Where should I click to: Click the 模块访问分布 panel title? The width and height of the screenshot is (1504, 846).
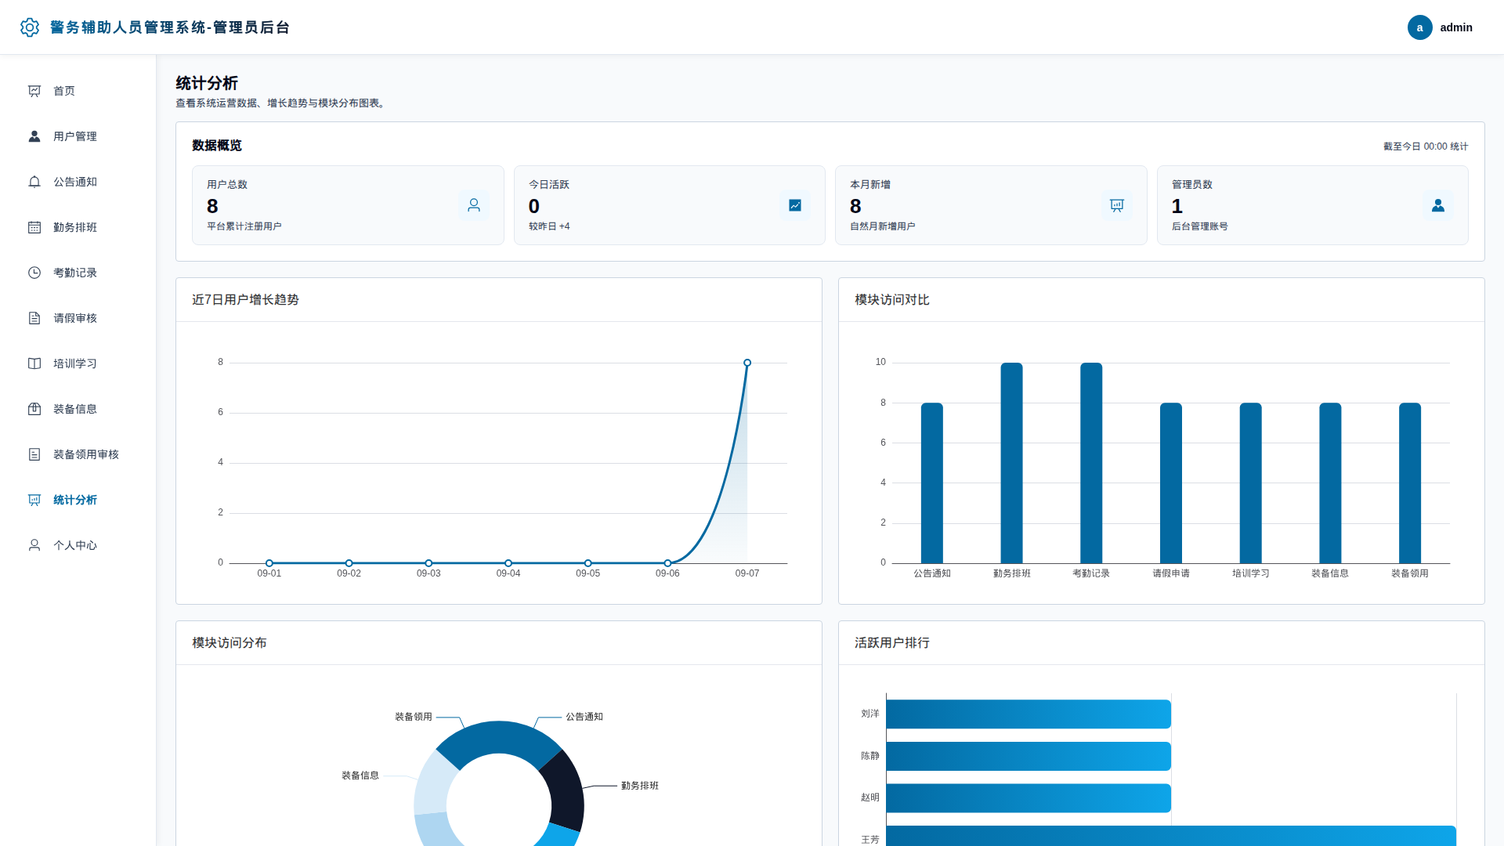(230, 643)
